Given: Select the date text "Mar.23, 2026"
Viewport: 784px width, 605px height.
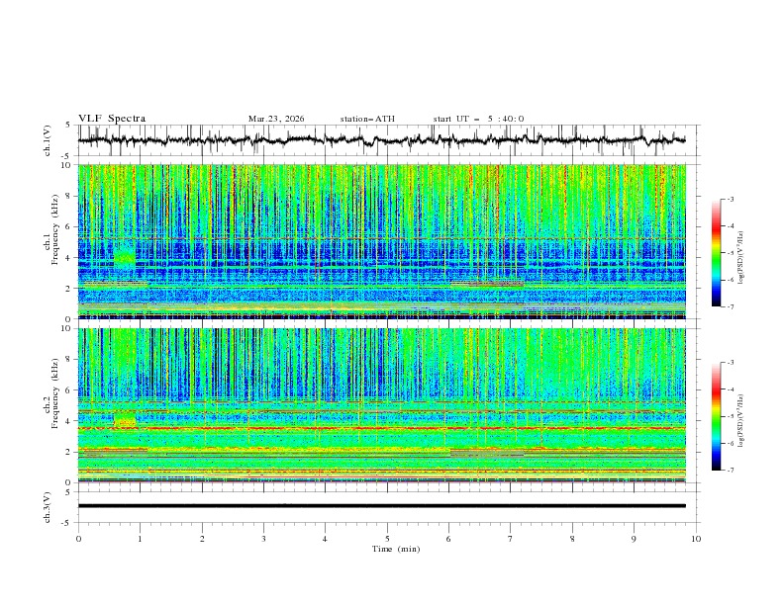Looking at the screenshot, I should (276, 119).
